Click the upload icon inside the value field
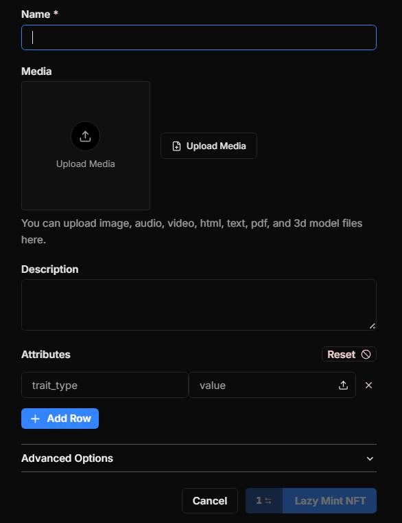Image resolution: width=402 pixels, height=523 pixels. [344, 386]
